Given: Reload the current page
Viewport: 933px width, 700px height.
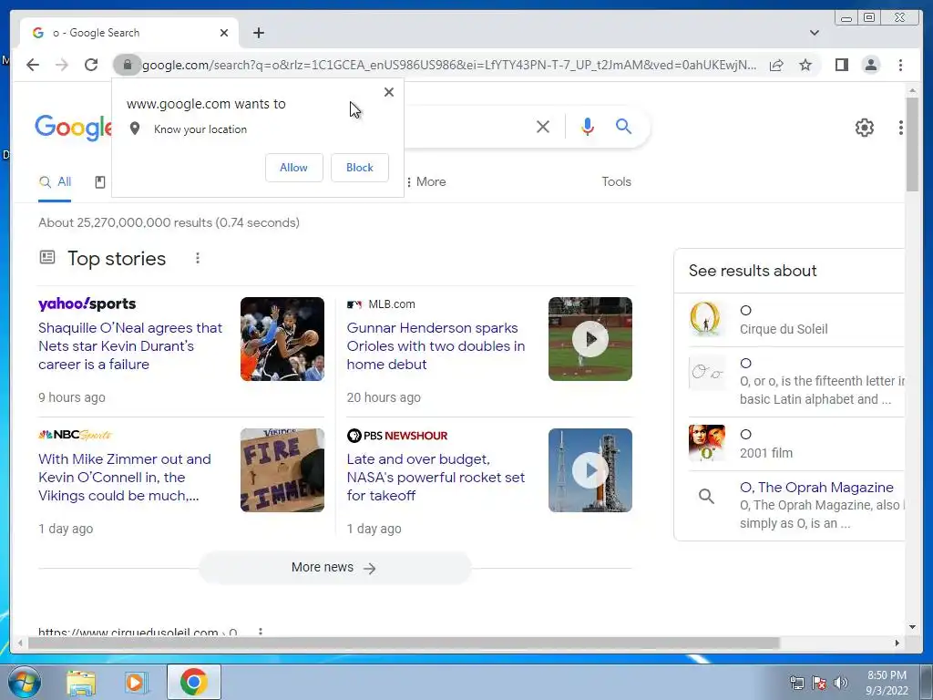Looking at the screenshot, I should [x=91, y=65].
